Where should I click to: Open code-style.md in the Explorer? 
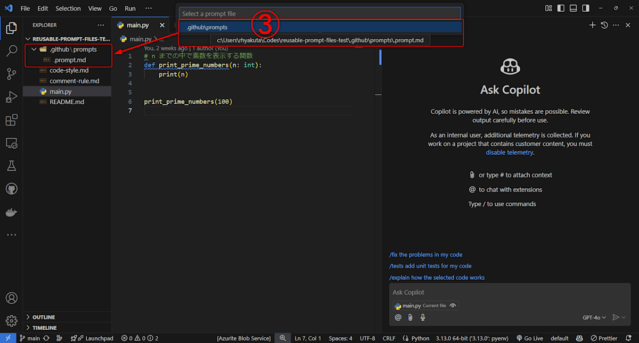[x=68, y=70]
